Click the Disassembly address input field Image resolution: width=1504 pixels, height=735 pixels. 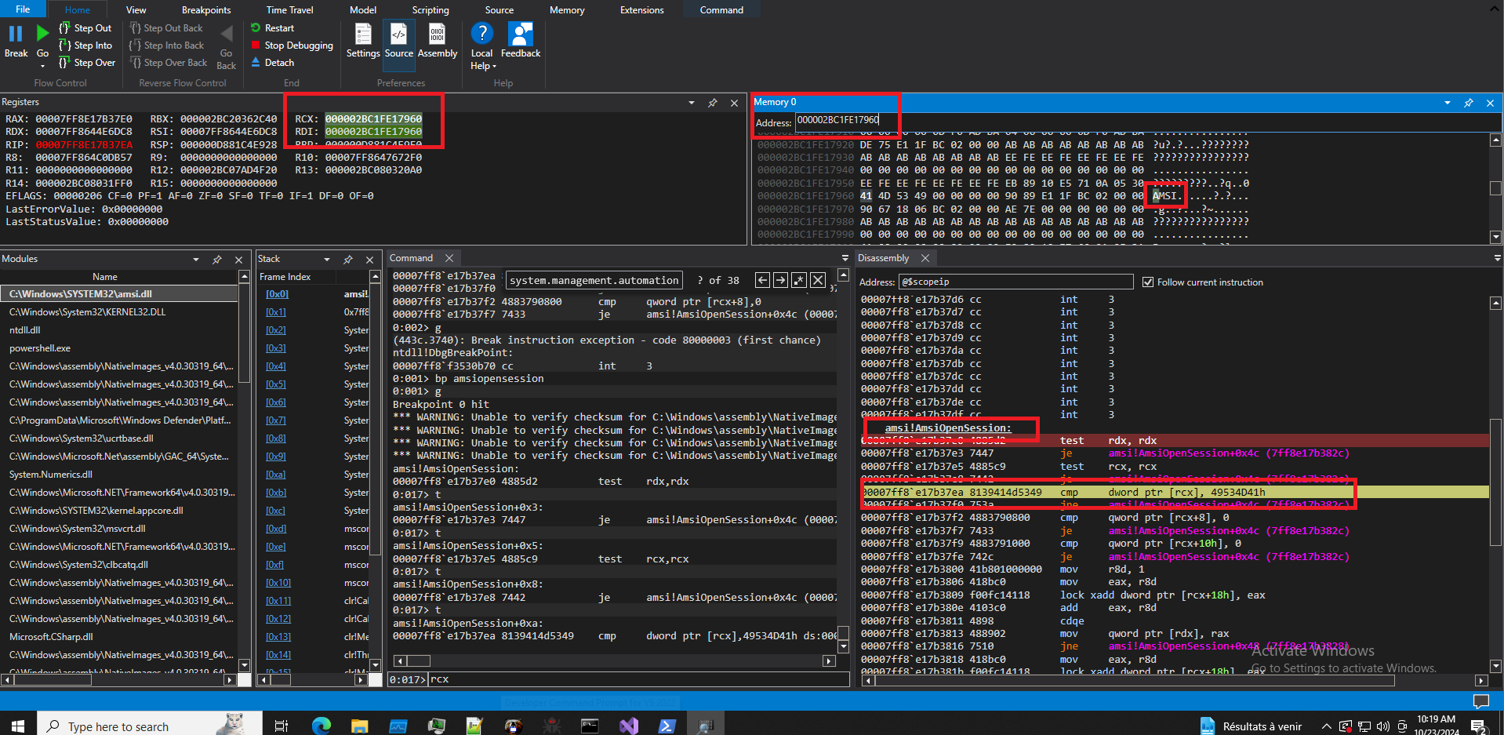(1015, 282)
